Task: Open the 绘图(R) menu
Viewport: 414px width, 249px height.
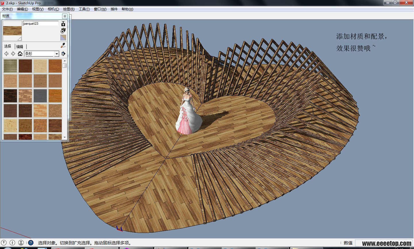Action: pos(69,9)
